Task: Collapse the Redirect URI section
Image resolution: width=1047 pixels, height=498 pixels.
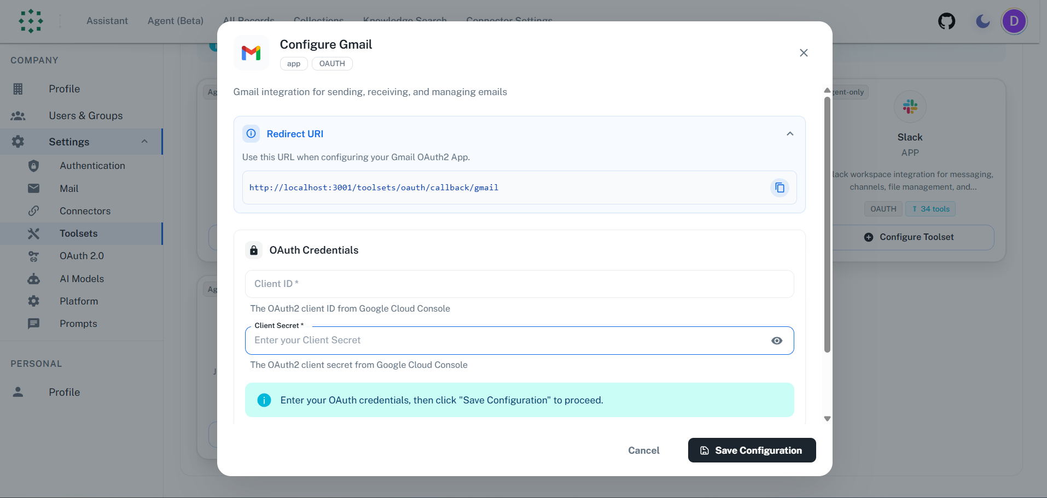Action: coord(789,133)
